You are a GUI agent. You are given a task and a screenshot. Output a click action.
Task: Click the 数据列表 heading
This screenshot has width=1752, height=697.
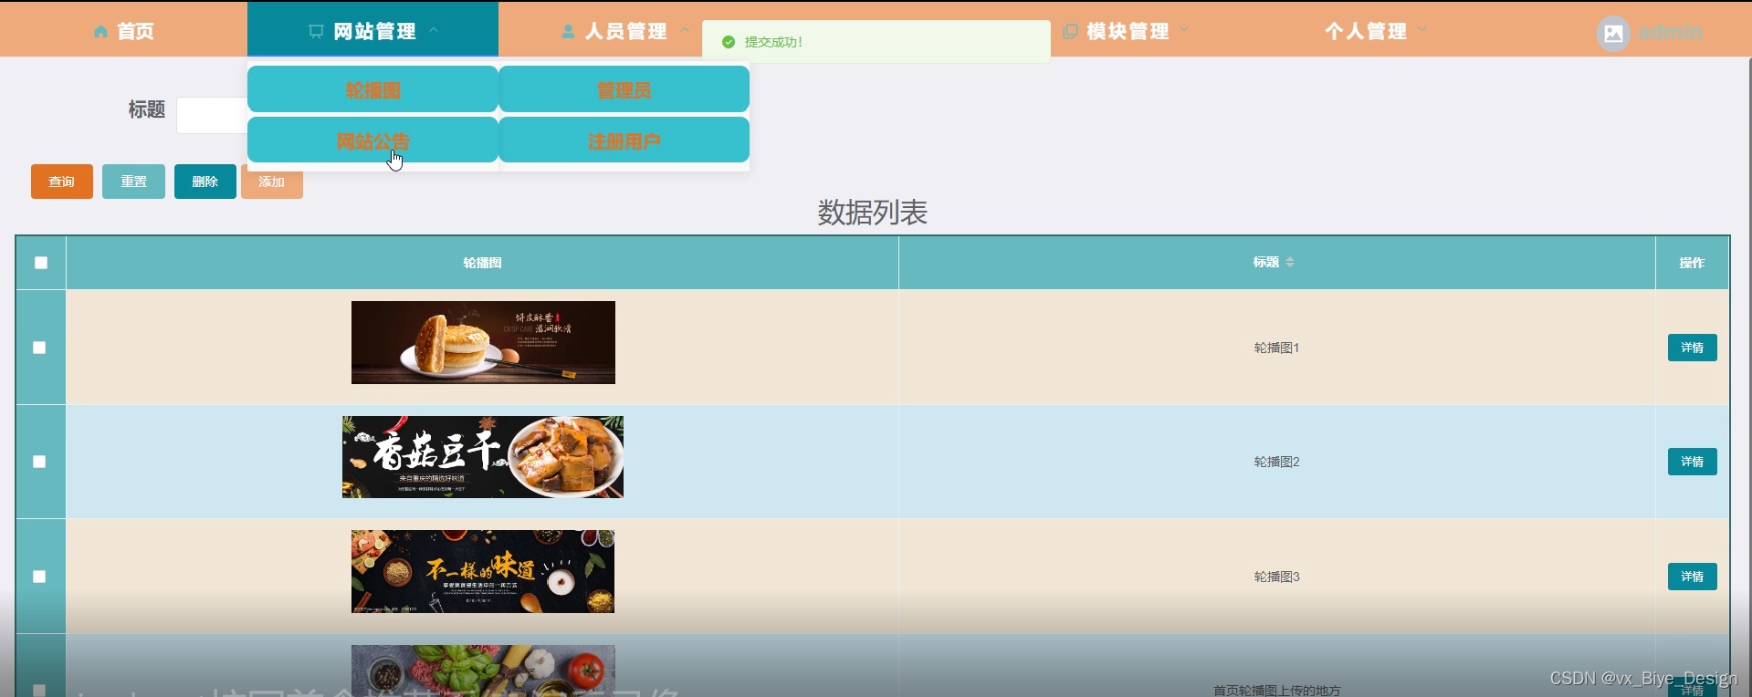point(872,213)
